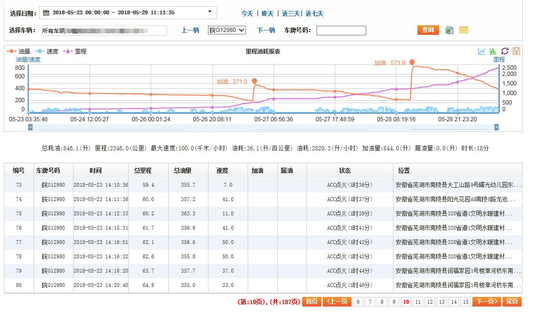Viewport: 536px width, 317px height.
Task: Open the 选择车辆 vehicle selector box
Action: [104, 31]
